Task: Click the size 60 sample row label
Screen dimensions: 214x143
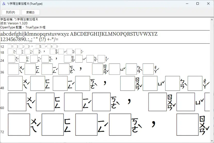Action: (x=2, y=108)
